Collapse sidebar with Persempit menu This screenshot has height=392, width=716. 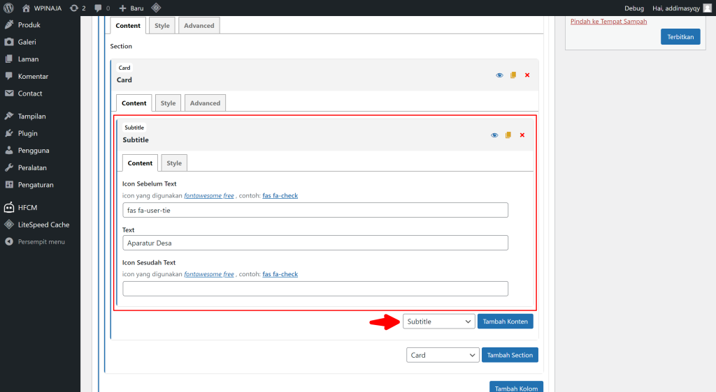pyautogui.click(x=35, y=242)
